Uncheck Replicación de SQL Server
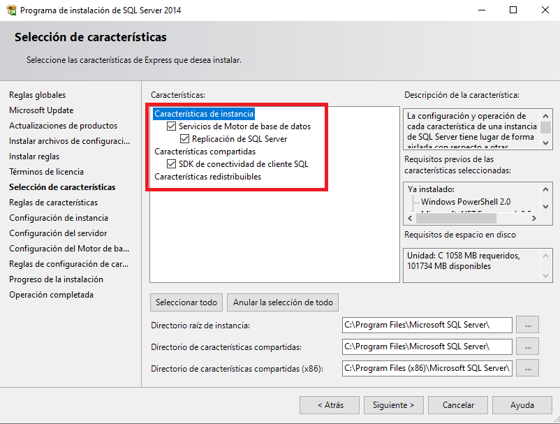 click(184, 138)
